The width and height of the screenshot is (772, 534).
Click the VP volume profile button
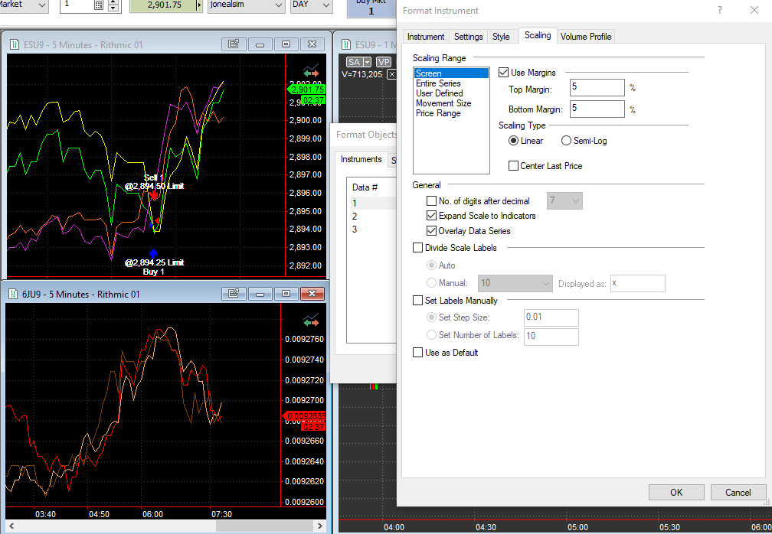pyautogui.click(x=384, y=62)
